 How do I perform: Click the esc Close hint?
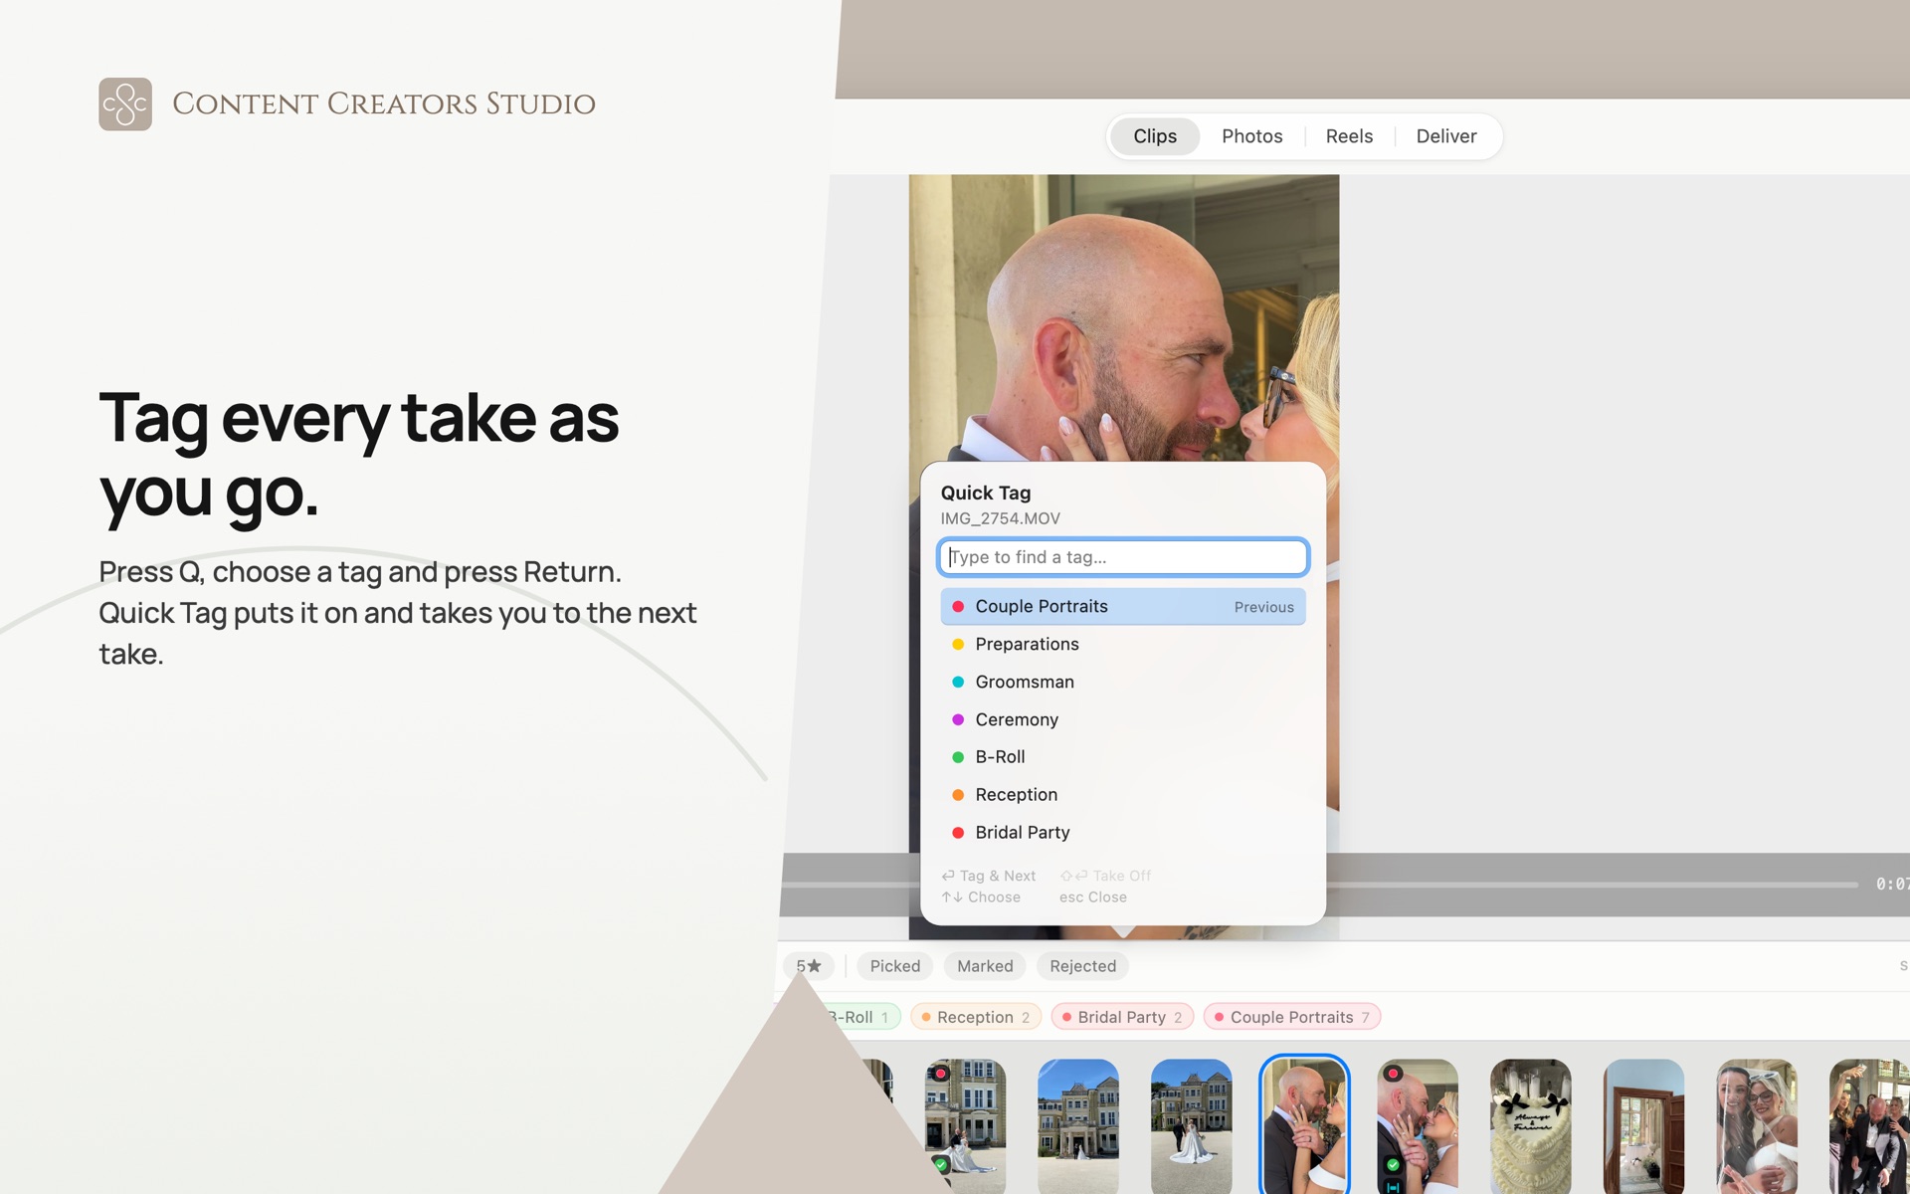(1092, 897)
